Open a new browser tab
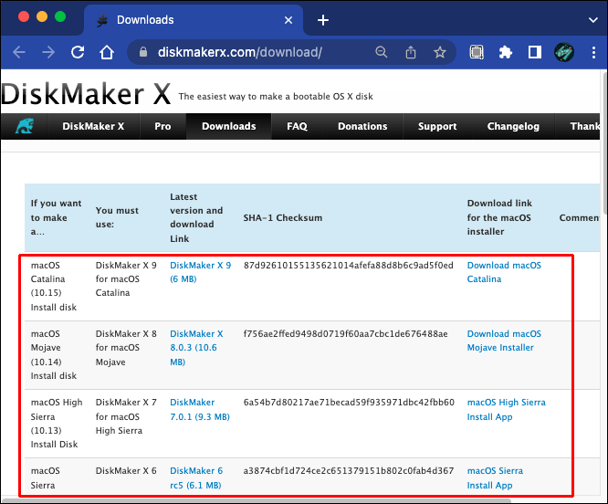The image size is (608, 504). click(323, 20)
